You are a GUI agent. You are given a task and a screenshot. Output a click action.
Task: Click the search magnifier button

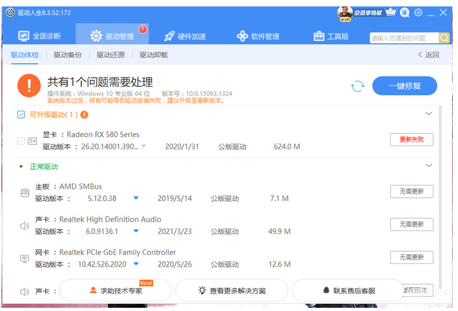click(x=444, y=37)
